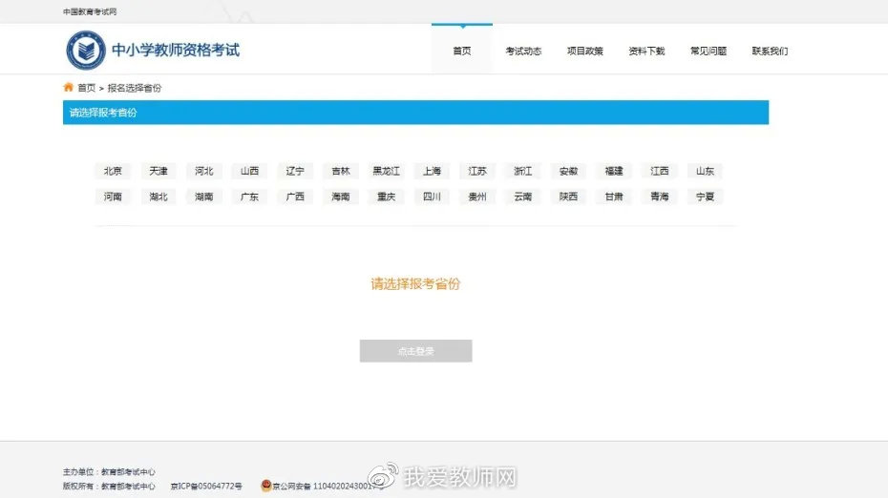Select province 湖南

click(204, 197)
